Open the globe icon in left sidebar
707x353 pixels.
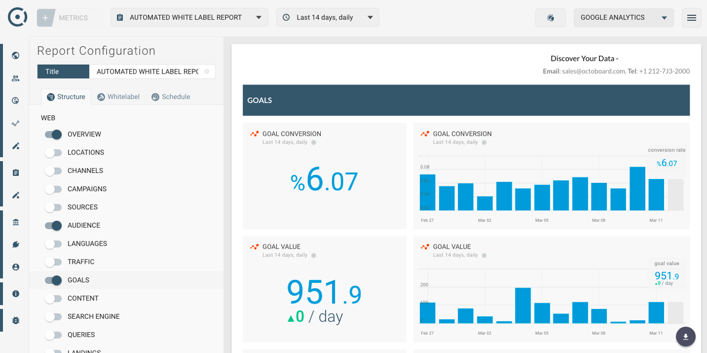click(x=15, y=55)
